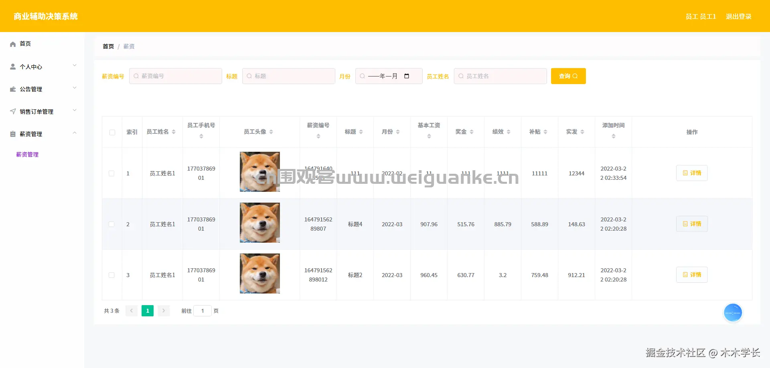Check the row 3 checkbox
The height and width of the screenshot is (368, 770).
coord(111,275)
